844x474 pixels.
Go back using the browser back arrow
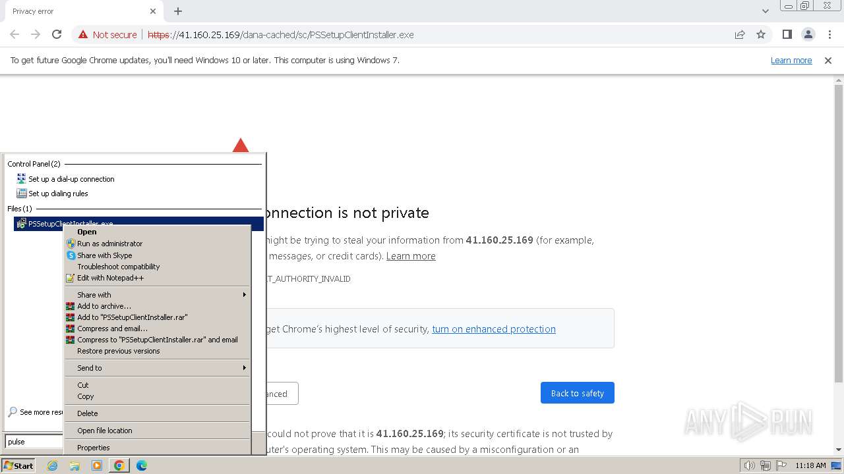15,34
